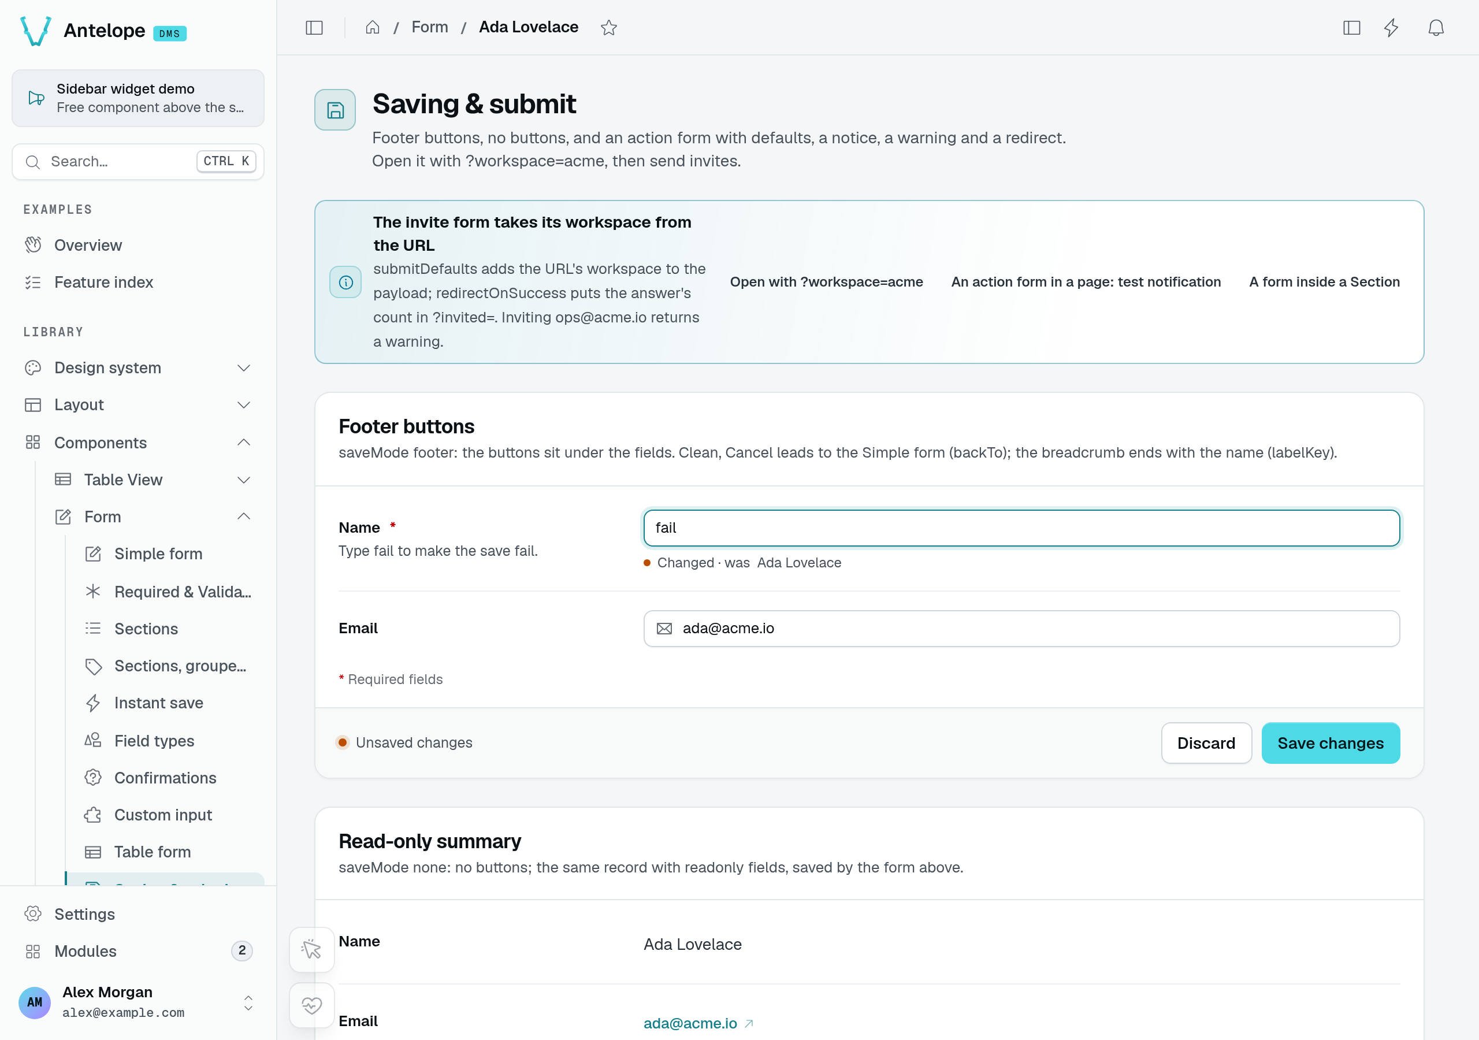
Task: Click the floating heart-pulse widget icon
Action: click(312, 1005)
